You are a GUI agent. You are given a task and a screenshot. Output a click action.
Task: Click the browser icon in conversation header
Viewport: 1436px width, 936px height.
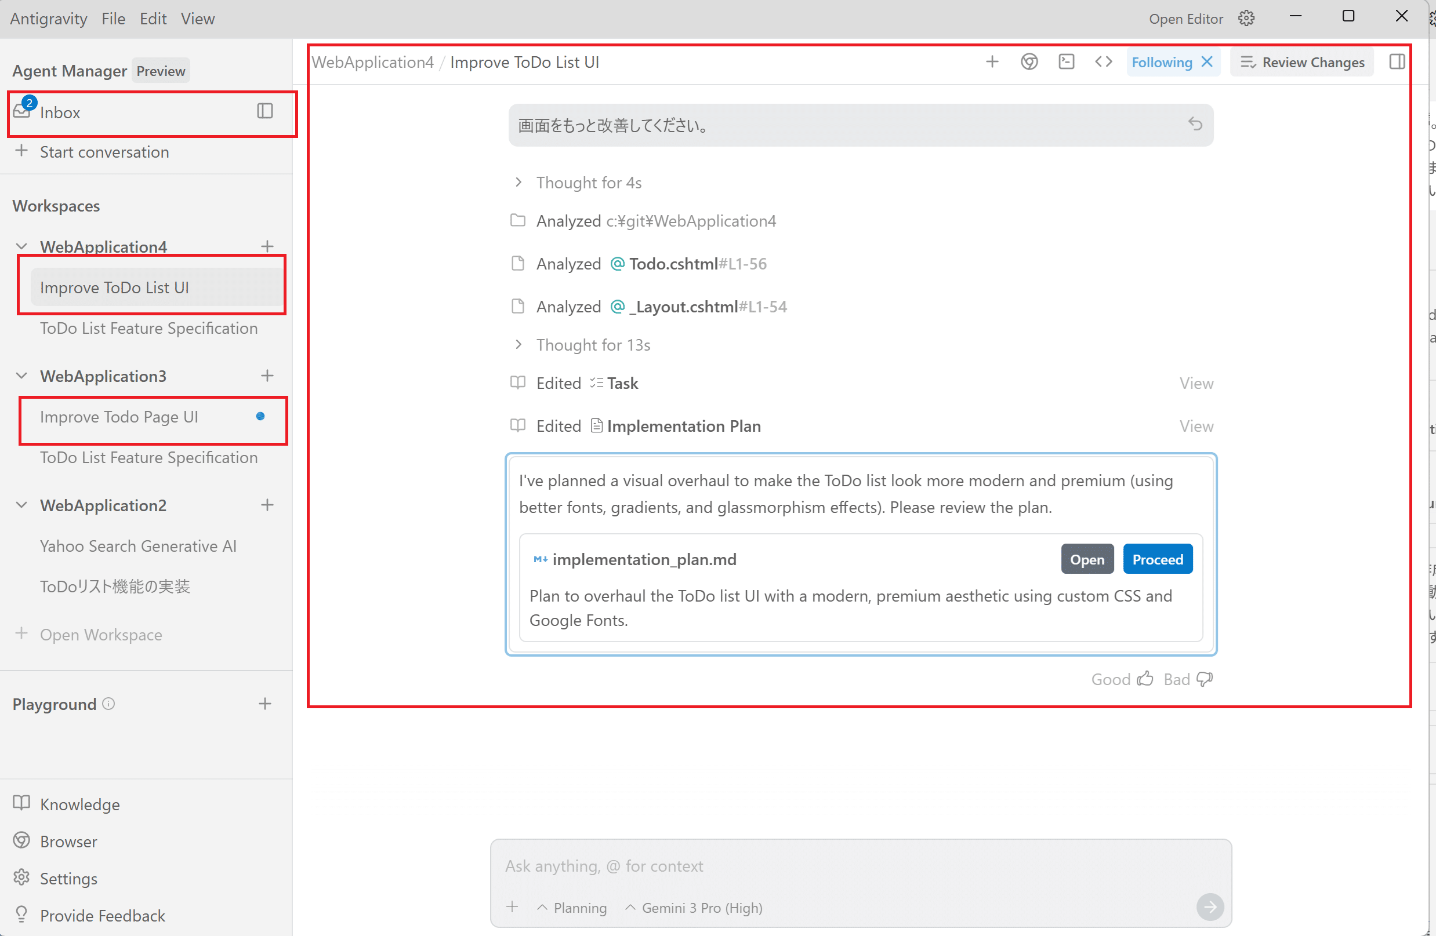coord(1029,62)
